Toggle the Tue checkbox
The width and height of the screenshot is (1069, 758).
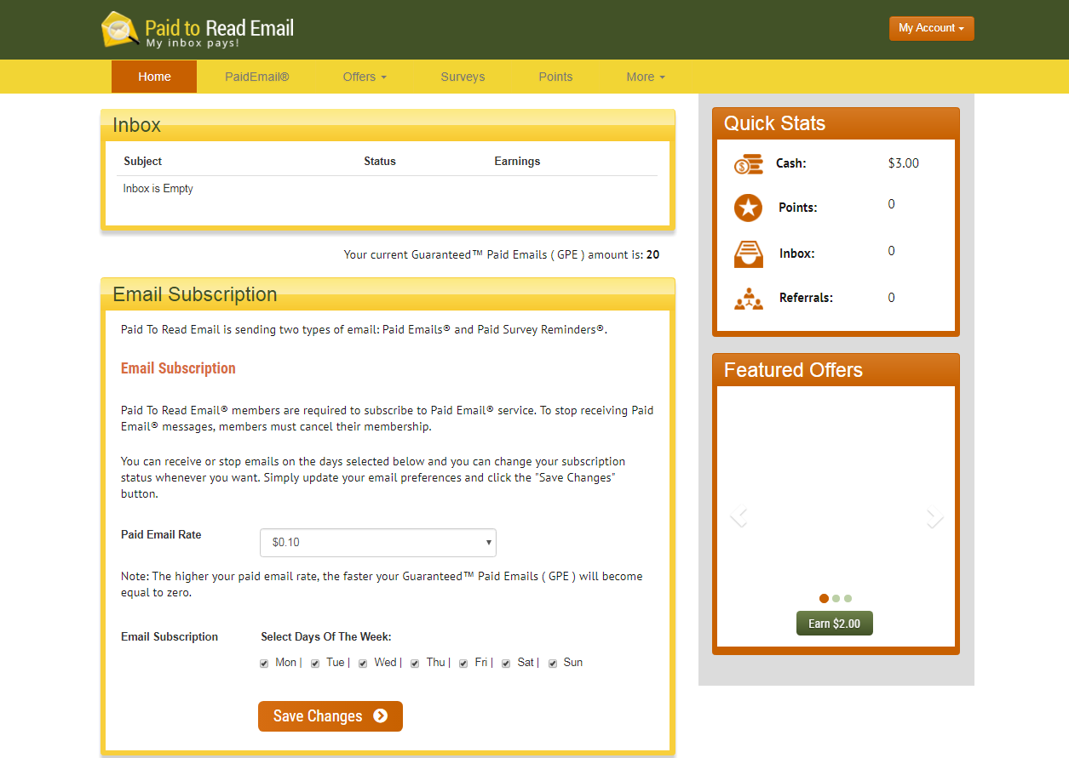[315, 664]
